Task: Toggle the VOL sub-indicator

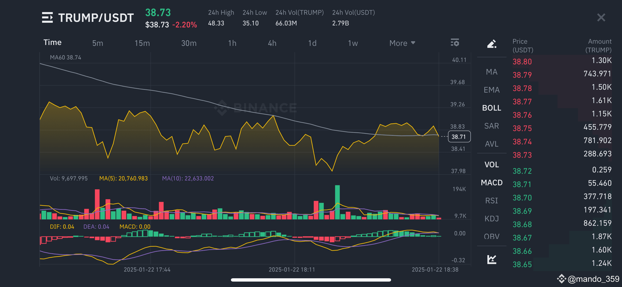Action: [492, 165]
